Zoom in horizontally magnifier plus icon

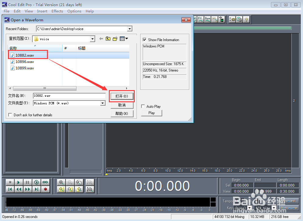click(x=61, y=182)
